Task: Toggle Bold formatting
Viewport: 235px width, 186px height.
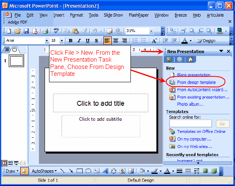Action: click(70, 41)
